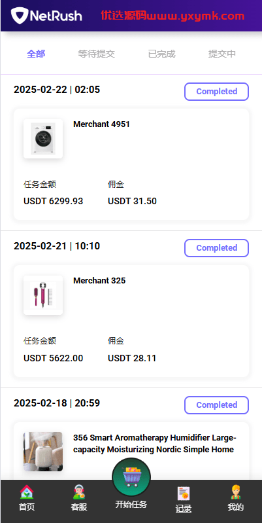The width and height of the screenshot is (262, 523).
Task: Switch to the 提交中 tab
Action: click(222, 54)
